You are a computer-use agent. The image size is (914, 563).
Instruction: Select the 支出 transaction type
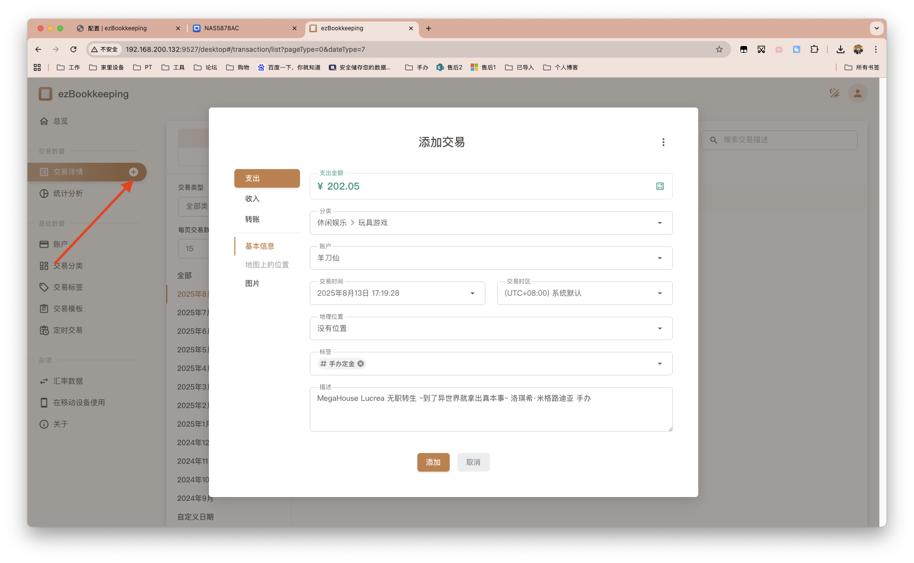point(267,178)
